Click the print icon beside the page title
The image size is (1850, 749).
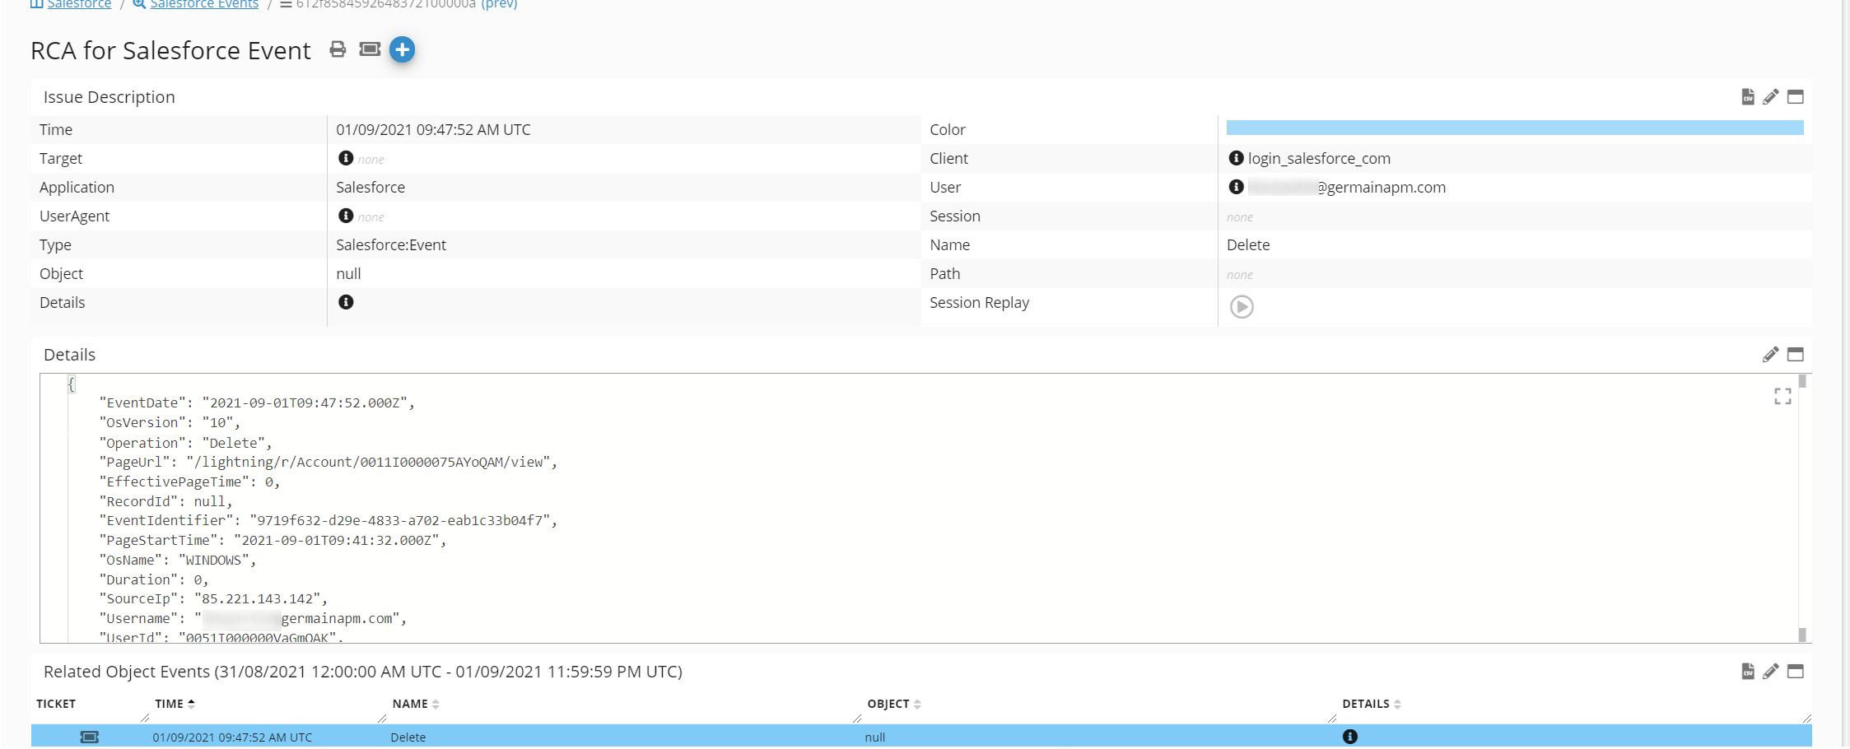(338, 49)
